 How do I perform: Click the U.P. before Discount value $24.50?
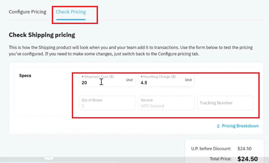(x=244, y=149)
